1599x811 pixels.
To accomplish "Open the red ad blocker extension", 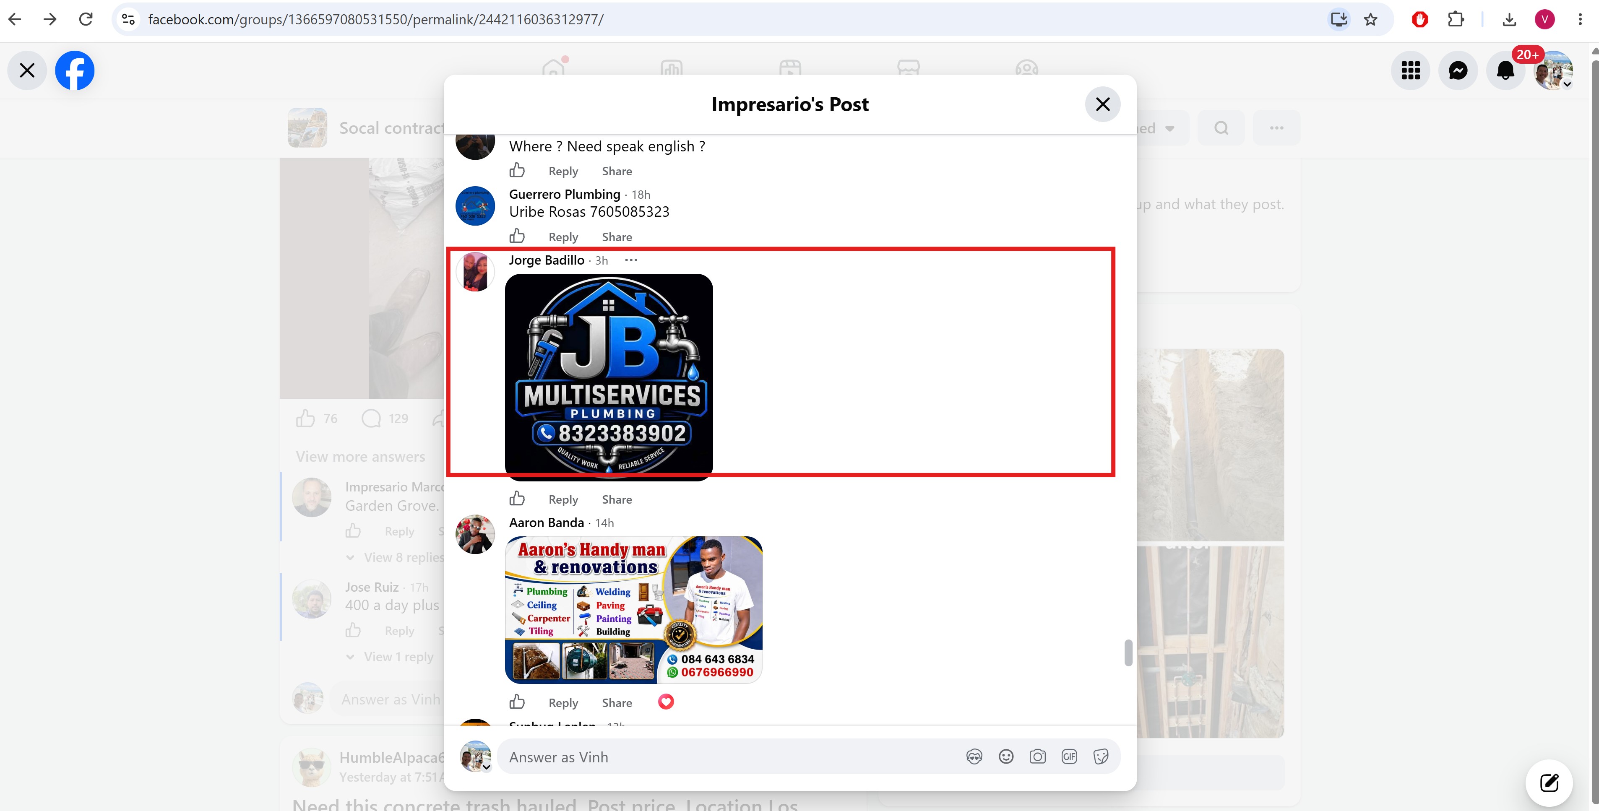I will 1419,19.
